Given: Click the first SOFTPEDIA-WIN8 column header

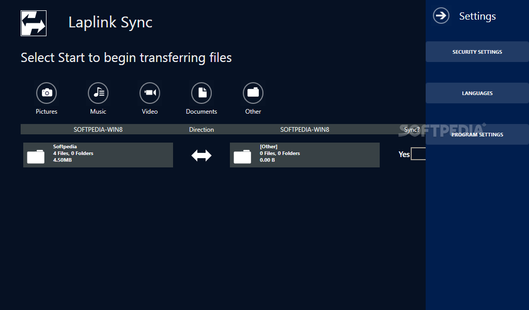Looking at the screenshot, I should pos(98,130).
